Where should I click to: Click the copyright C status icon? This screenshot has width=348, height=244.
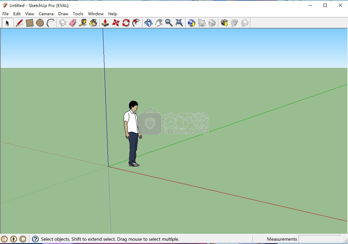[22, 239]
